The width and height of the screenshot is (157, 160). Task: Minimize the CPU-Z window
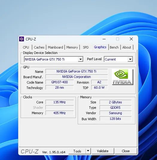click(104, 39)
